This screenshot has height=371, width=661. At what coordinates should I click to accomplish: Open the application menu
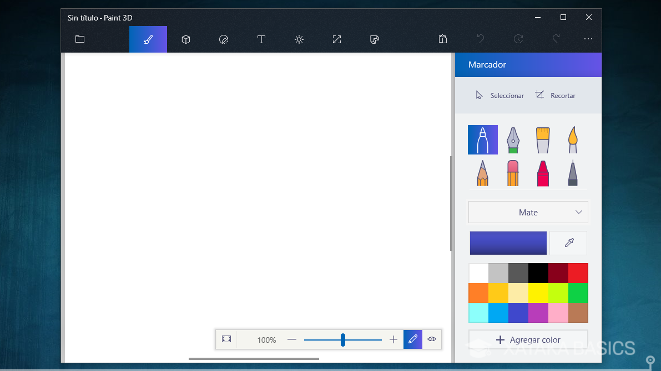point(79,39)
